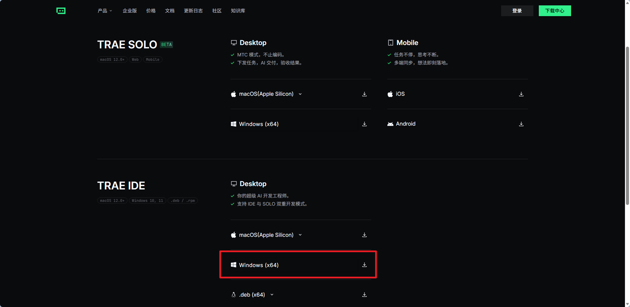
Task: Click Apple logo beside iOS
Action: [390, 94]
